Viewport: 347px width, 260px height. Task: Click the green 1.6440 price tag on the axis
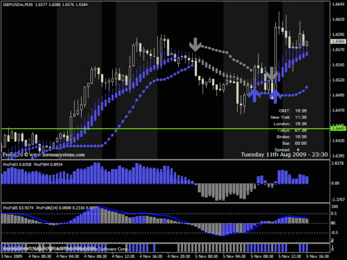[338, 129]
